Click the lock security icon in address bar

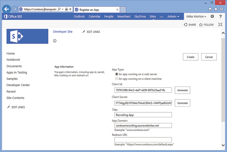(66, 9)
